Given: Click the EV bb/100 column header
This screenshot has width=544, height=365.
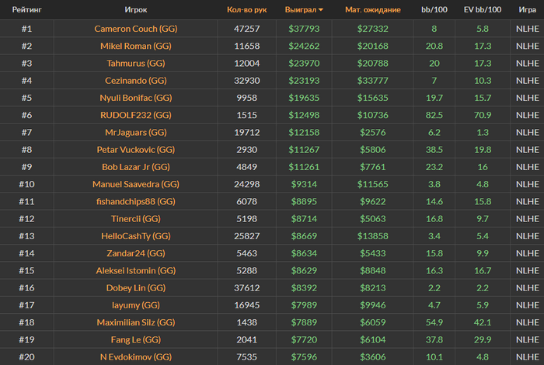Looking at the screenshot, I should click(x=483, y=9).
